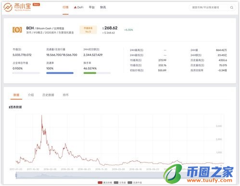Click the 币小宝 logo in the header
This screenshot has width=240, height=186.
[x=17, y=7]
